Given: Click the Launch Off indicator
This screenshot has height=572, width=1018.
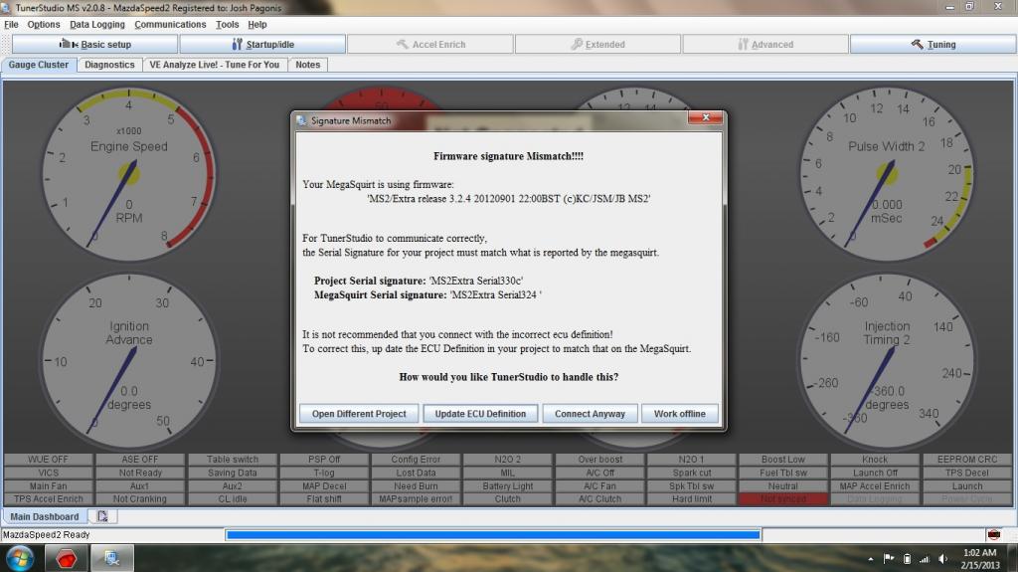Looking at the screenshot, I should [875, 474].
